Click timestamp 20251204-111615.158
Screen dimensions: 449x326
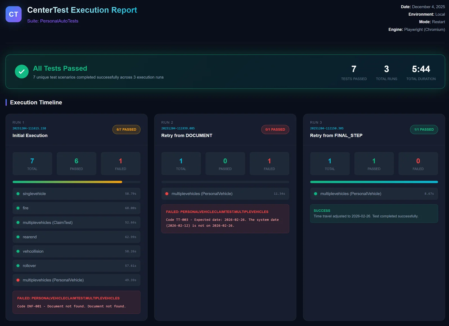coord(29,128)
